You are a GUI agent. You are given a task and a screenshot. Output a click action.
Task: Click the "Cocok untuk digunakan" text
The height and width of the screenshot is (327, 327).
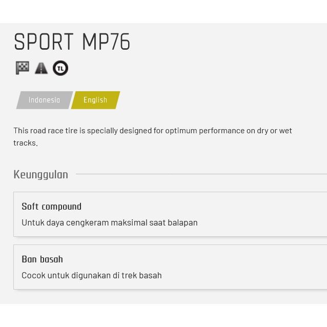click(91, 275)
